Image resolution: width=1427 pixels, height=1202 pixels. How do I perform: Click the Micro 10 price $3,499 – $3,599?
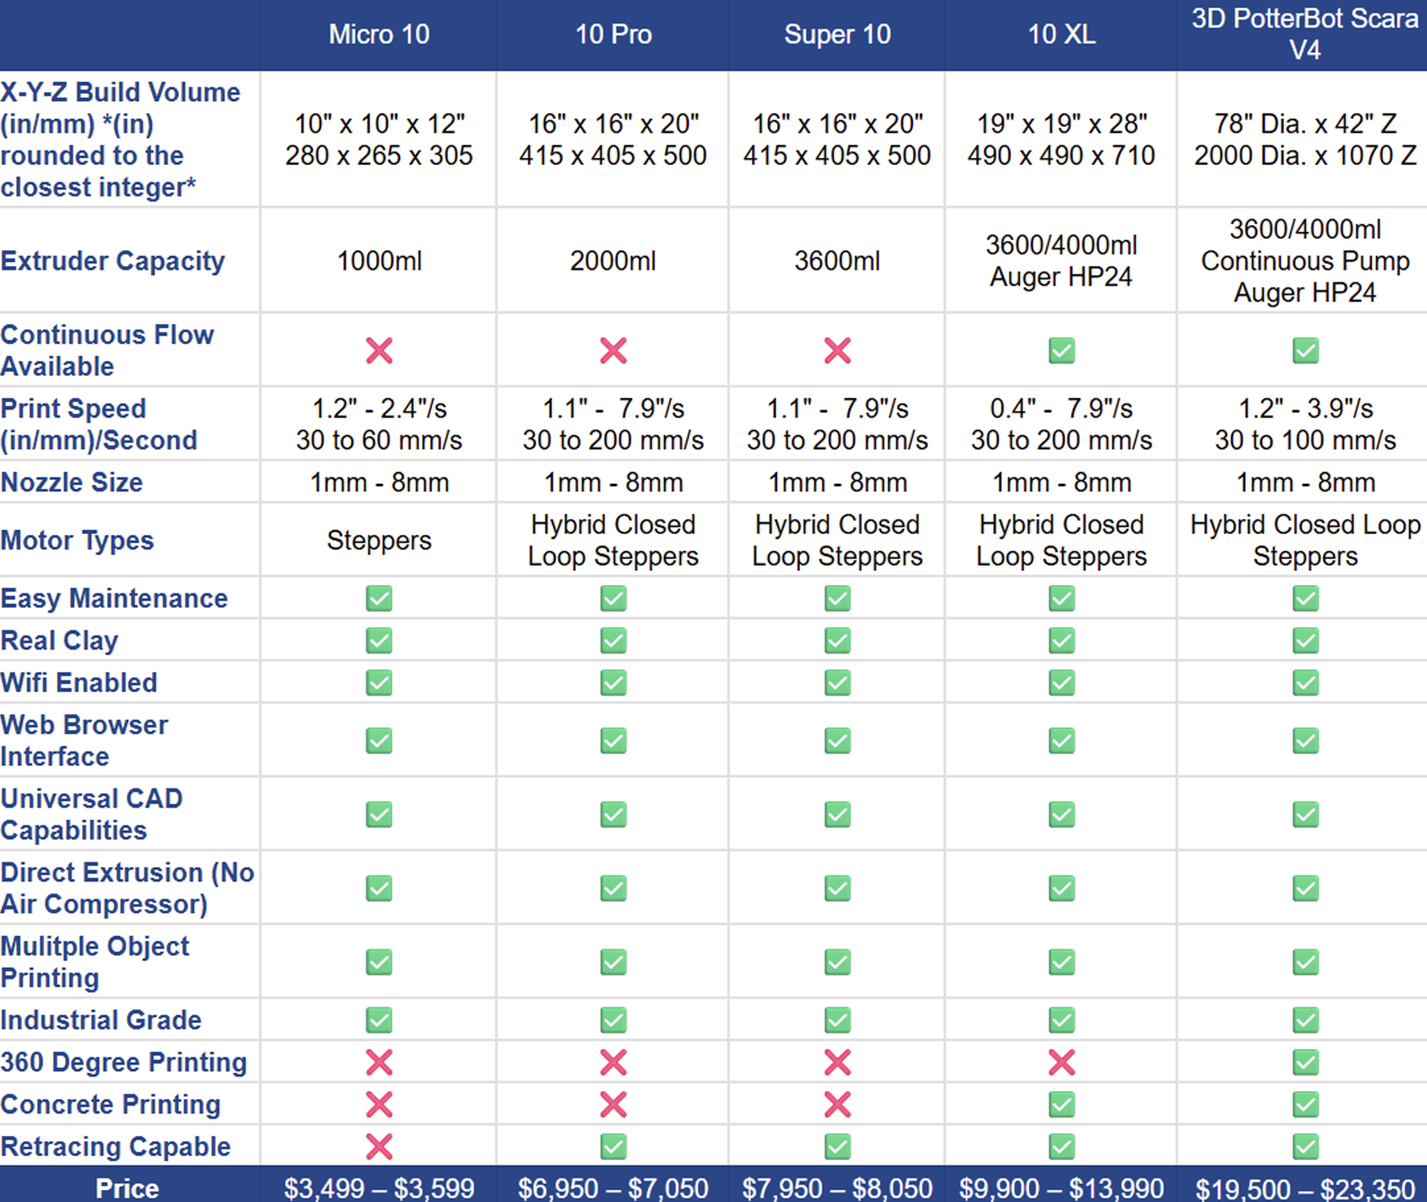coord(379,1188)
